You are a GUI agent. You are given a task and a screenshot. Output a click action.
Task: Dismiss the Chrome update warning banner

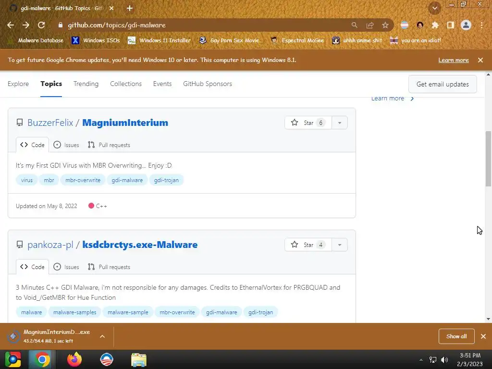pos(480,60)
